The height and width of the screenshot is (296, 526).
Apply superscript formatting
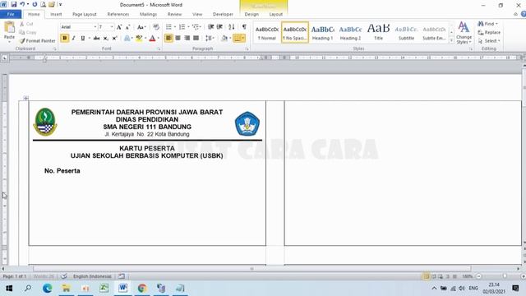coord(114,39)
